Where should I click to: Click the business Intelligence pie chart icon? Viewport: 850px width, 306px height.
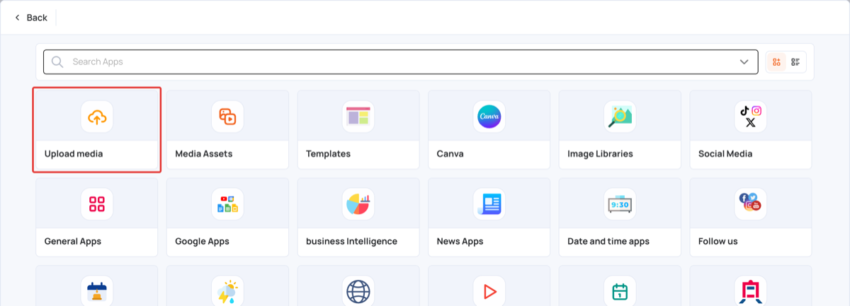pyautogui.click(x=358, y=204)
